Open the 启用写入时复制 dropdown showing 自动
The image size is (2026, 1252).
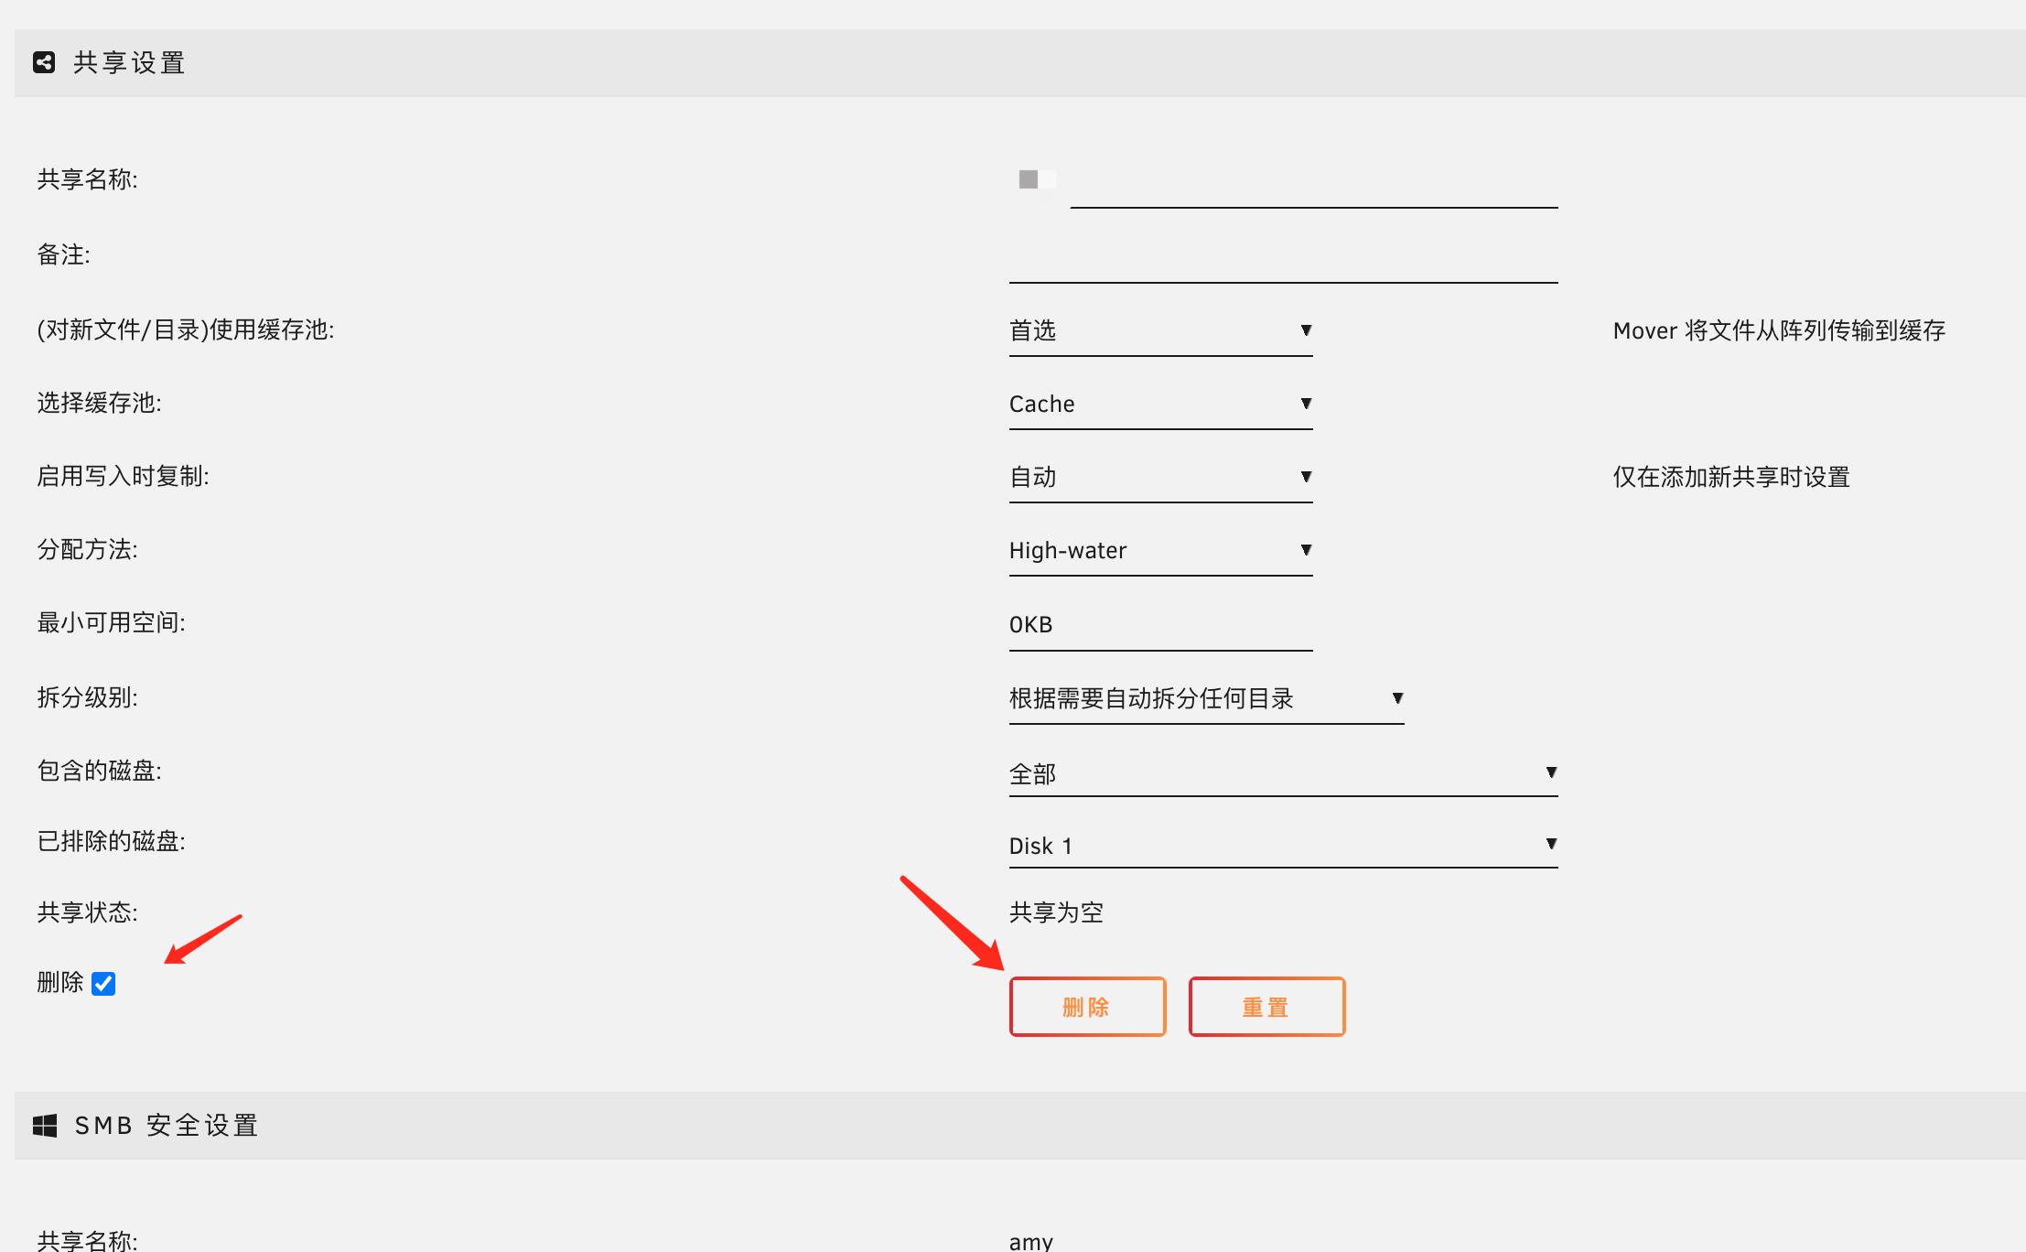click(x=1159, y=477)
